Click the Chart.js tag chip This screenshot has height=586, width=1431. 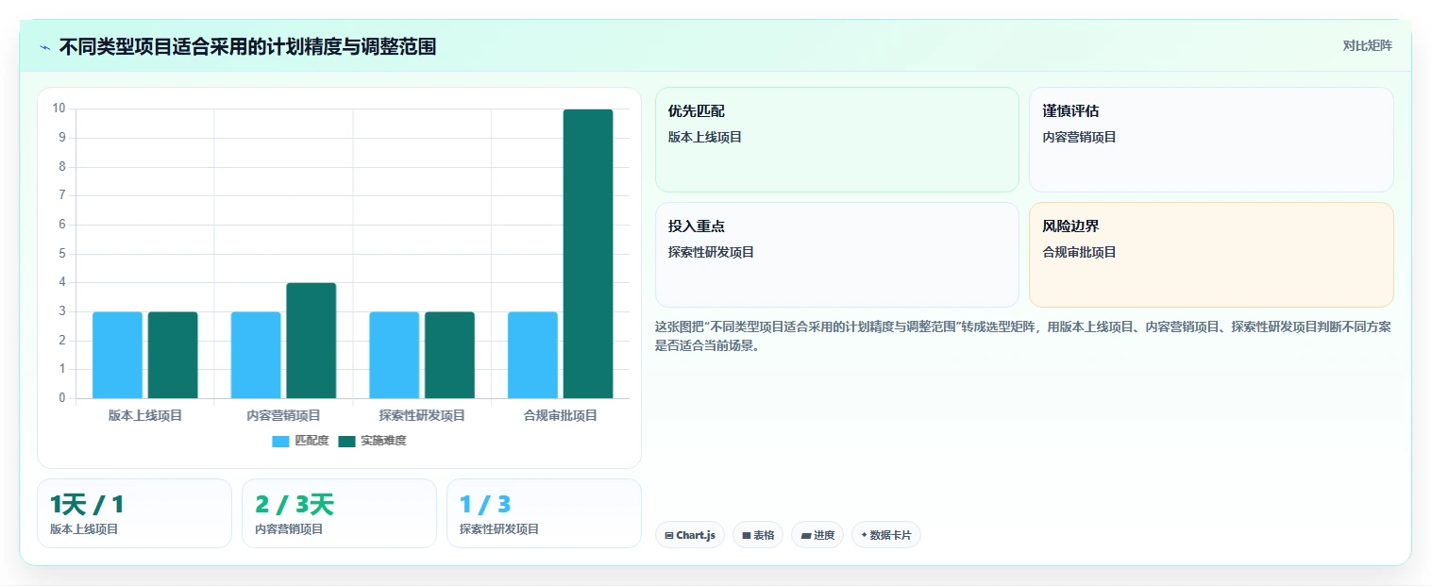click(x=690, y=535)
